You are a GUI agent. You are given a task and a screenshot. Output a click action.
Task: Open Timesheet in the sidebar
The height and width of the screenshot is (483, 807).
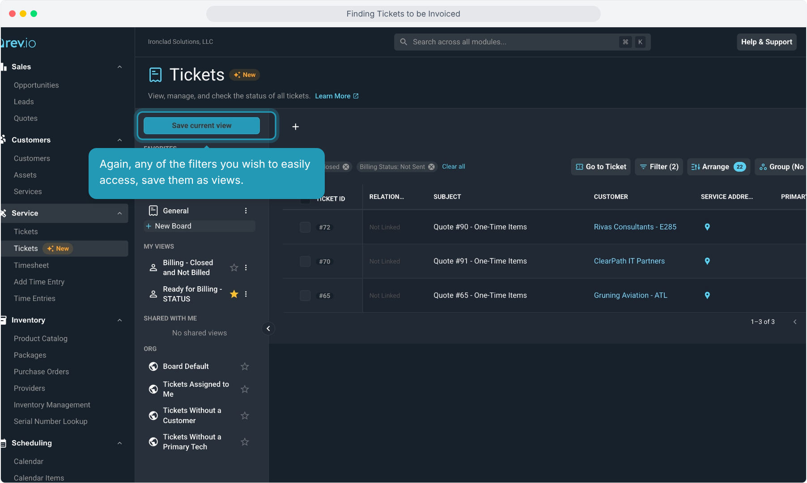point(31,265)
